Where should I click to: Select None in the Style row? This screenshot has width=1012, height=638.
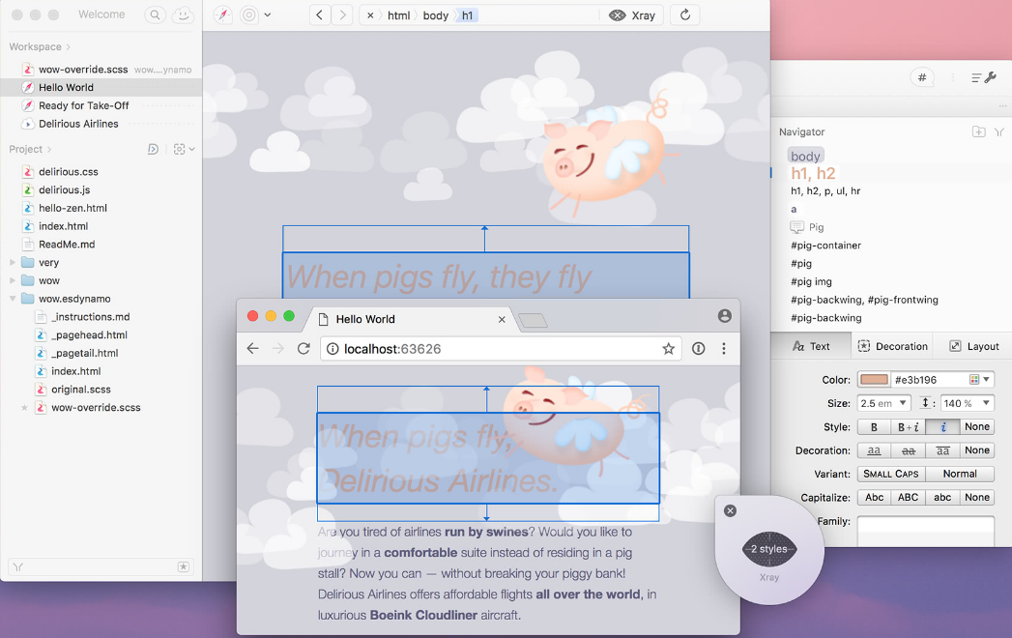[977, 427]
